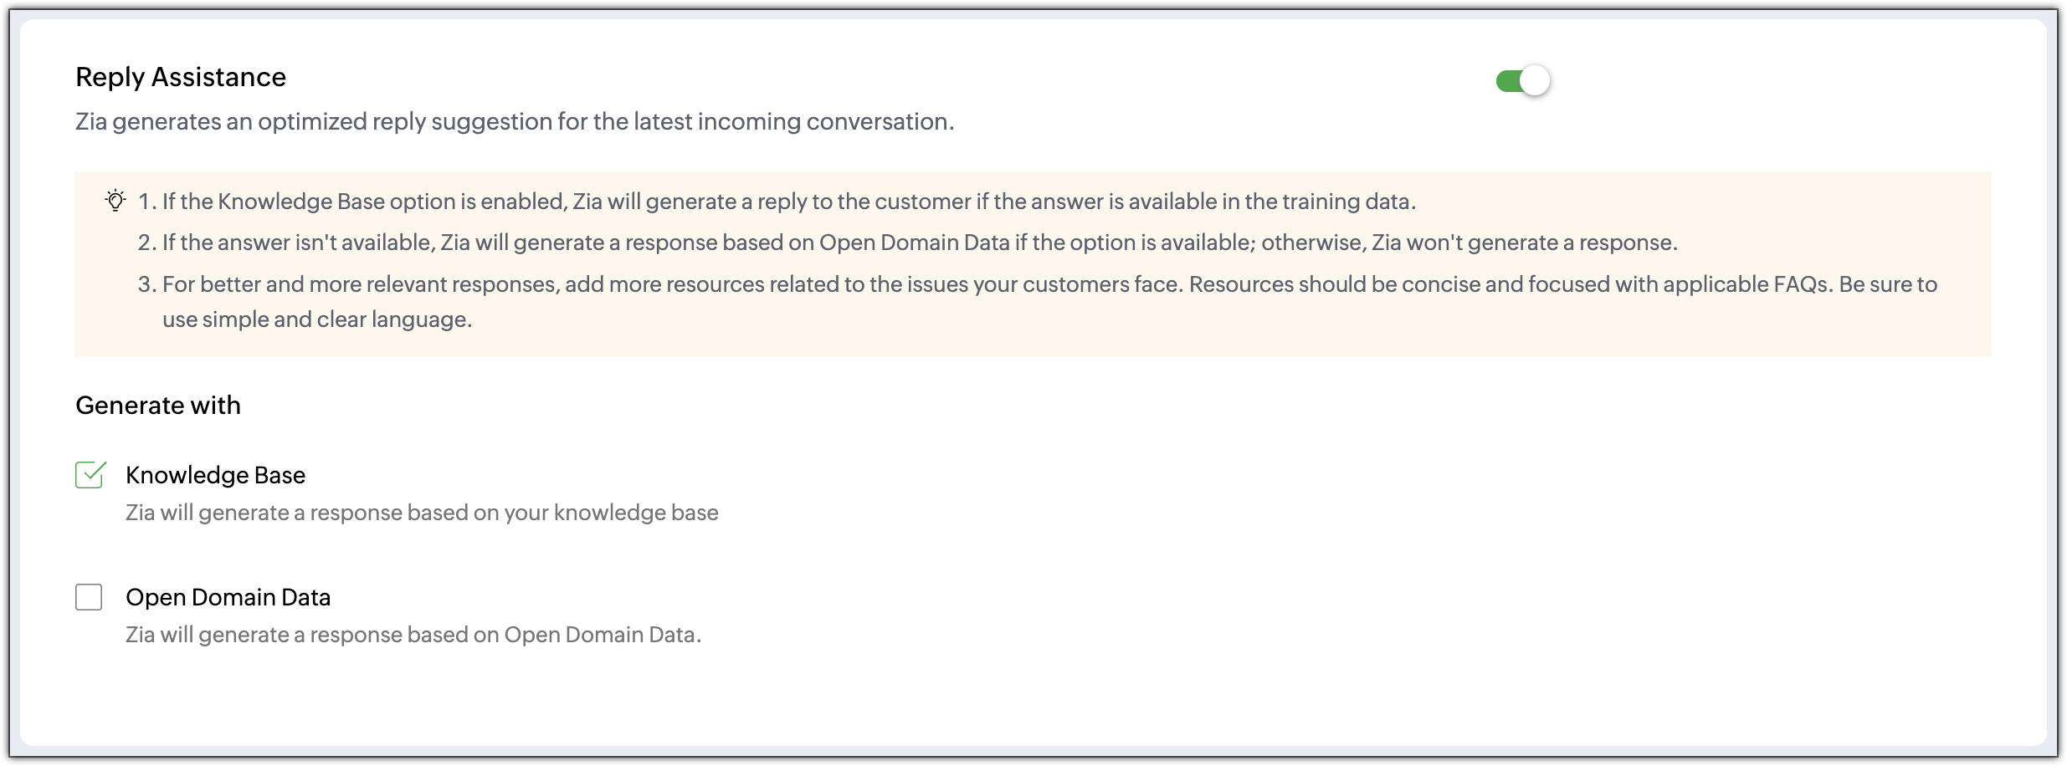Click the Knowledge Base option label

[215, 475]
